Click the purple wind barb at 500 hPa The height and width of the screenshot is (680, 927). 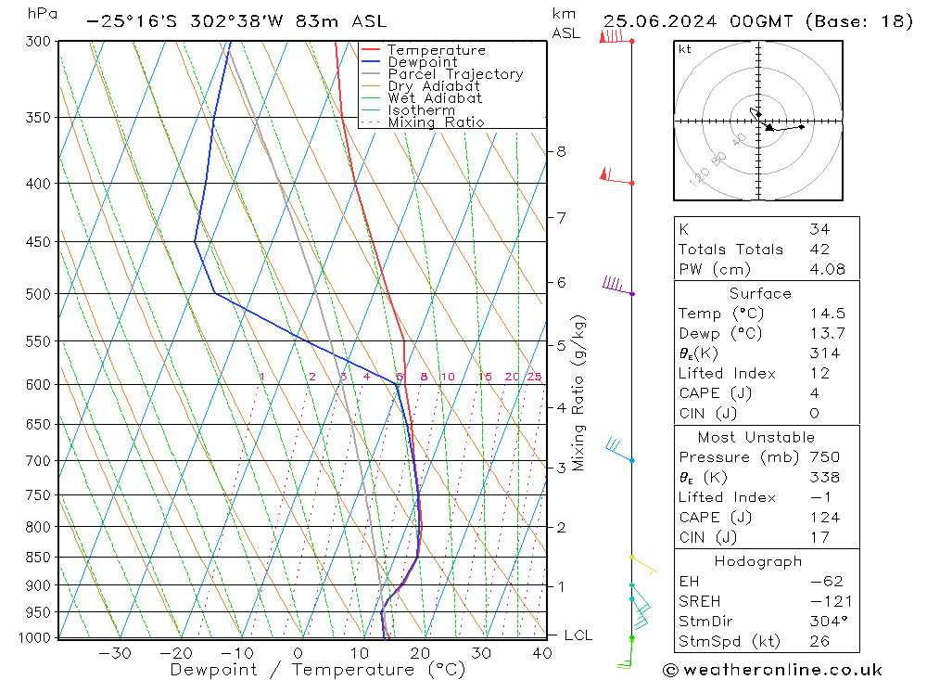click(617, 285)
